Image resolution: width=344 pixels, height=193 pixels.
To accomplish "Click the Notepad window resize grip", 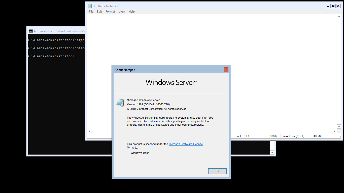I will (339, 137).
